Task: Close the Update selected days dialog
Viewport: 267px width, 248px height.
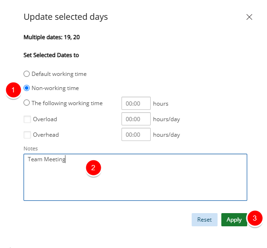Action: coord(249,17)
